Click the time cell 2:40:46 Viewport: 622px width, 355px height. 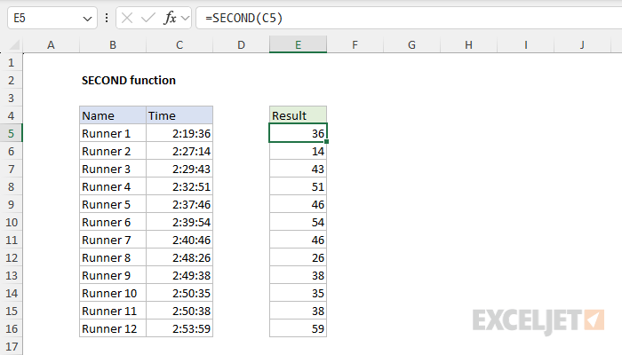coord(179,241)
